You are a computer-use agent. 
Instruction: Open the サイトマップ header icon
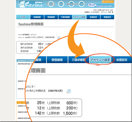click(81, 4)
